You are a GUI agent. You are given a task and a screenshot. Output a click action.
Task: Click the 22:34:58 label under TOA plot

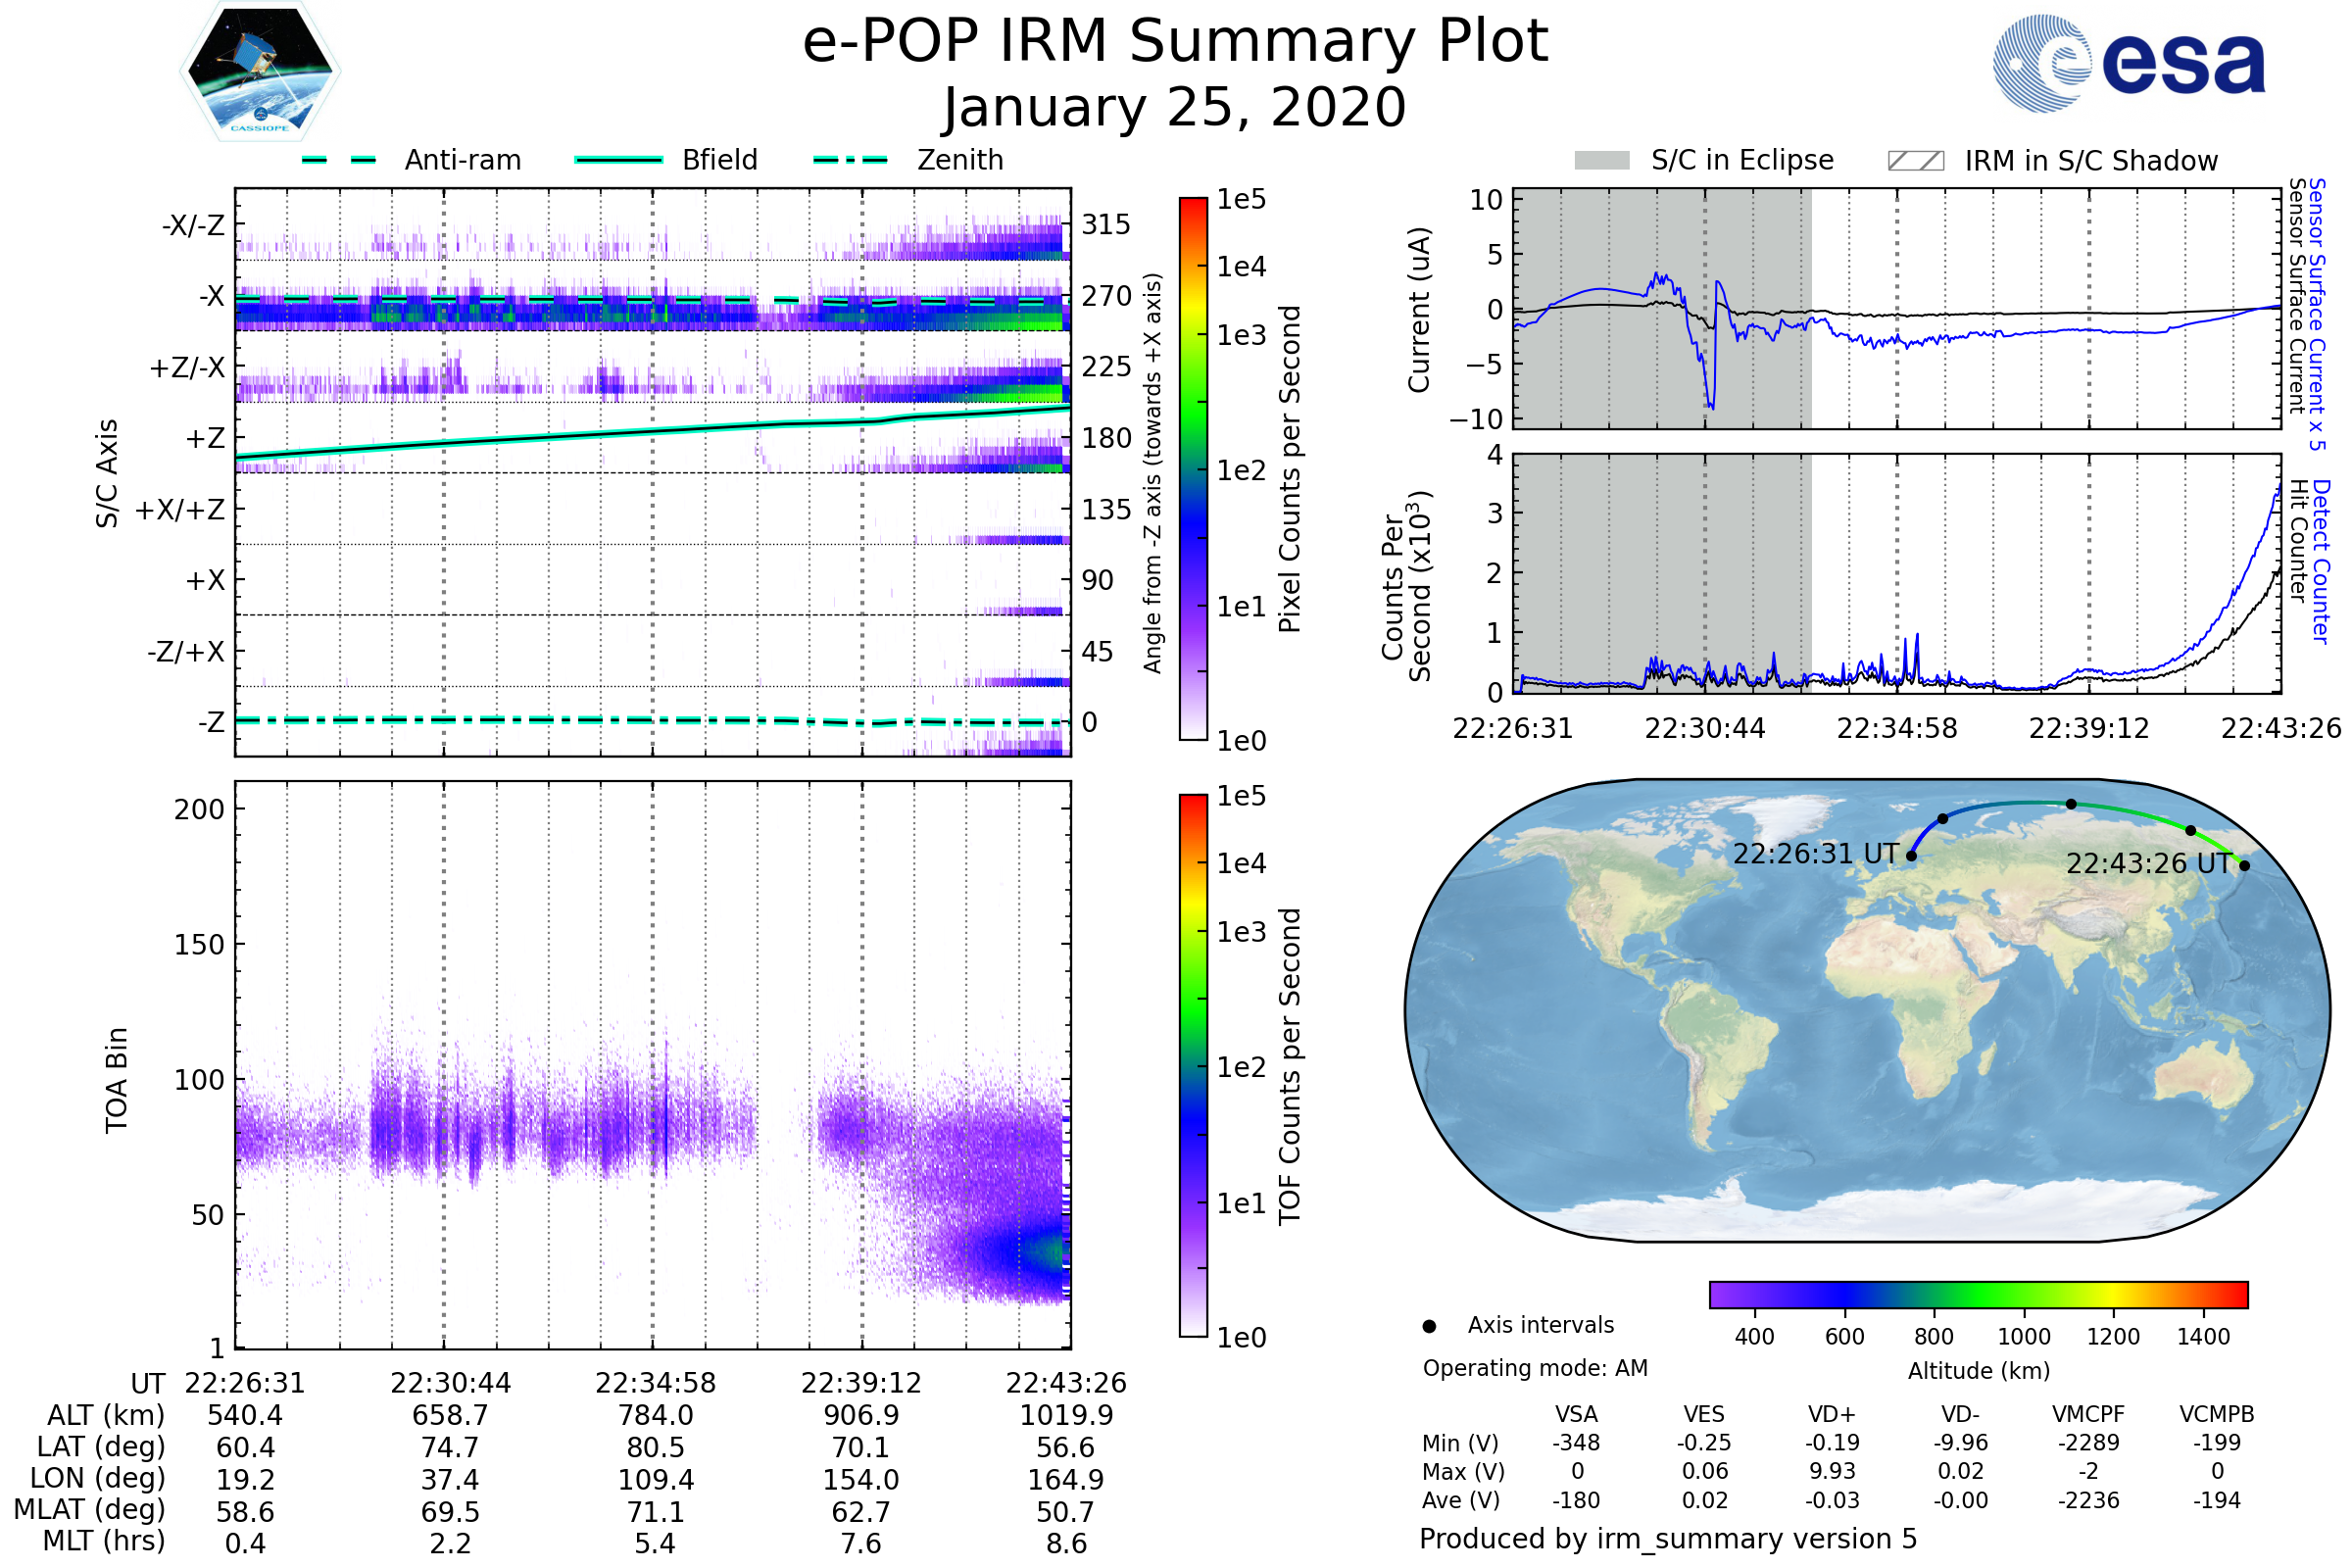point(655,1383)
